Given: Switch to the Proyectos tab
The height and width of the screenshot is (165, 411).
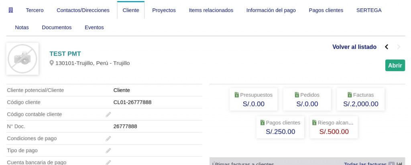Looking at the screenshot, I should pos(164,10).
